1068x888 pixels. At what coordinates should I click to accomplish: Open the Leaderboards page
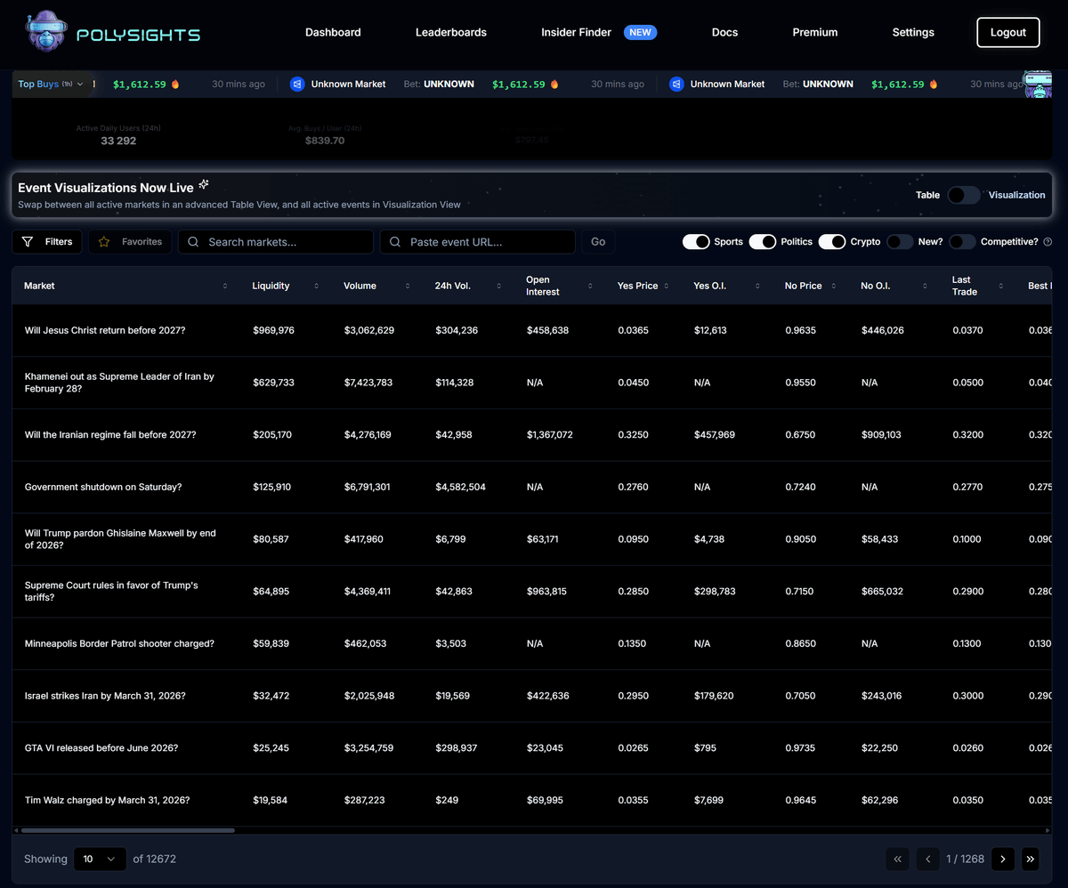coord(451,32)
